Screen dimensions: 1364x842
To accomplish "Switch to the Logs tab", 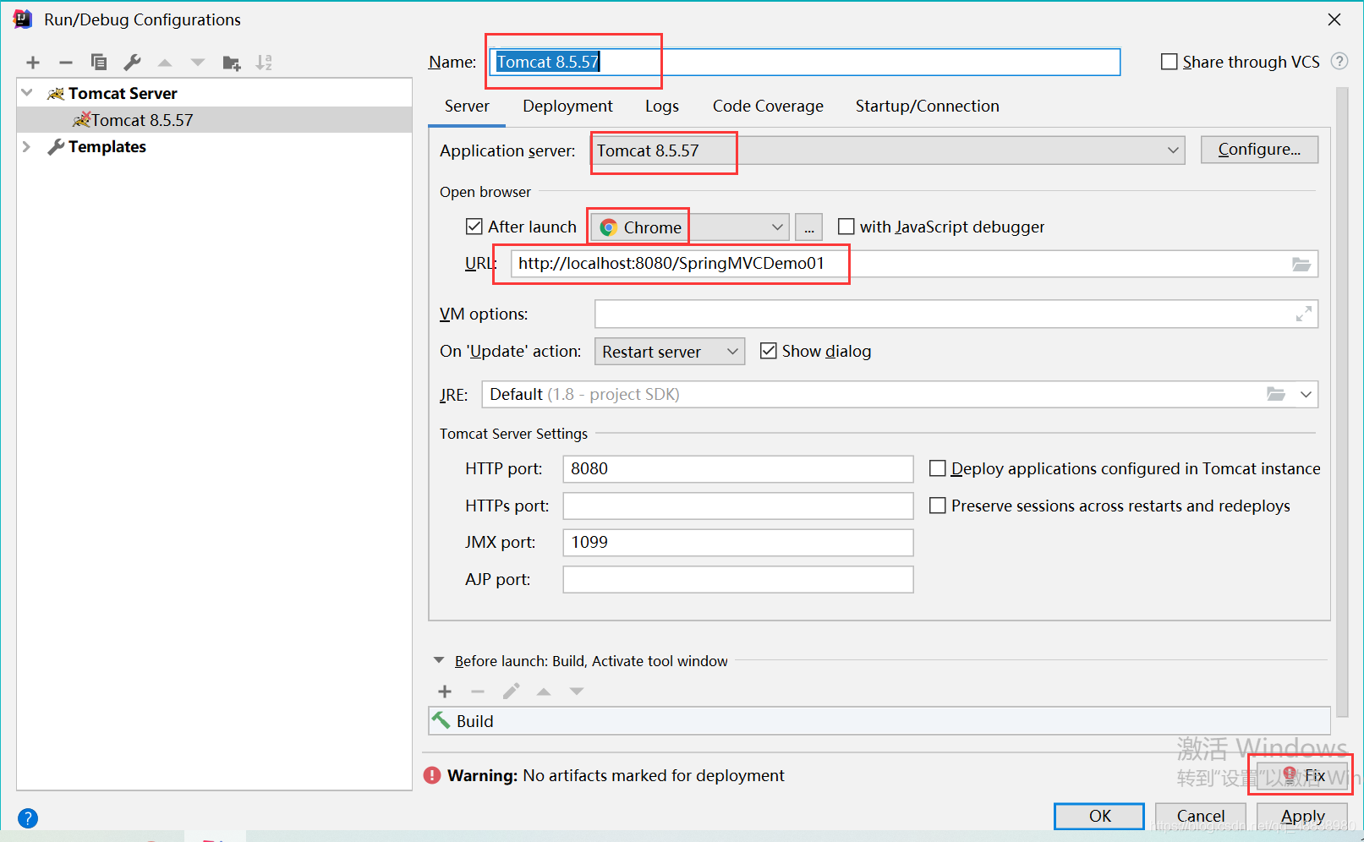I will [662, 106].
